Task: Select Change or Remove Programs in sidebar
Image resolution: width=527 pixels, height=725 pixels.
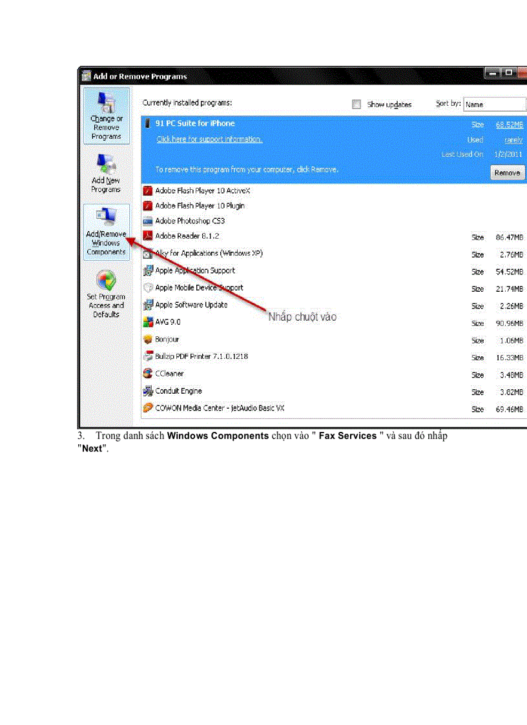Action: click(106, 116)
